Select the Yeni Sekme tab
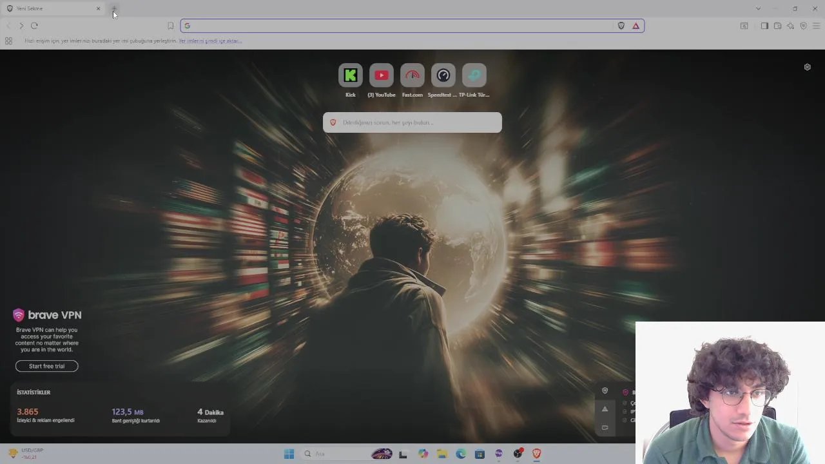 53,8
